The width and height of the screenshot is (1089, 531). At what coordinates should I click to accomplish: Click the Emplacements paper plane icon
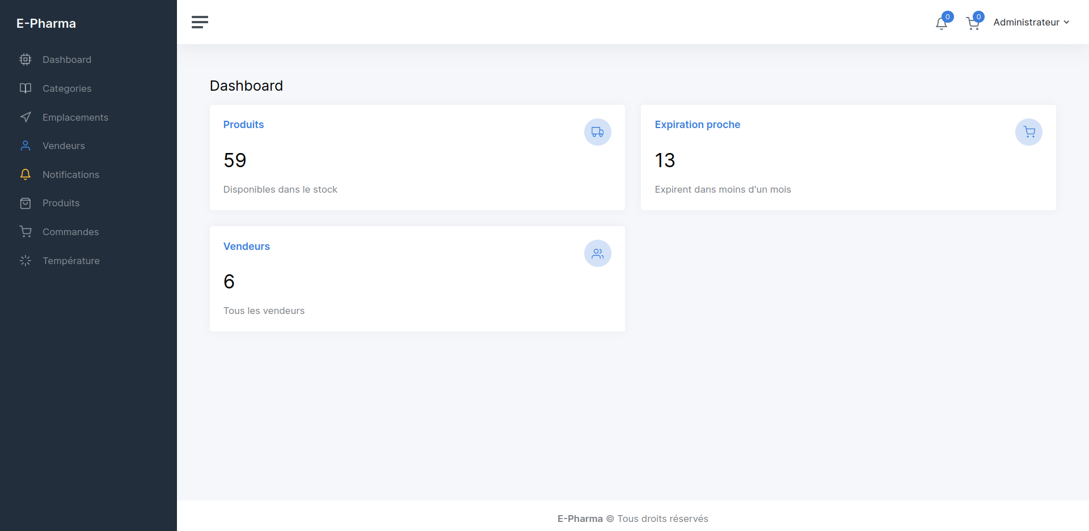[26, 117]
